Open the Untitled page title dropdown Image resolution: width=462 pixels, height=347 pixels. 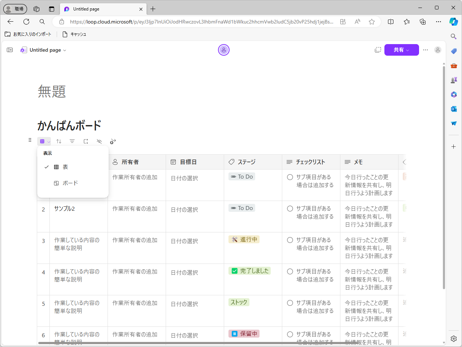(64, 50)
